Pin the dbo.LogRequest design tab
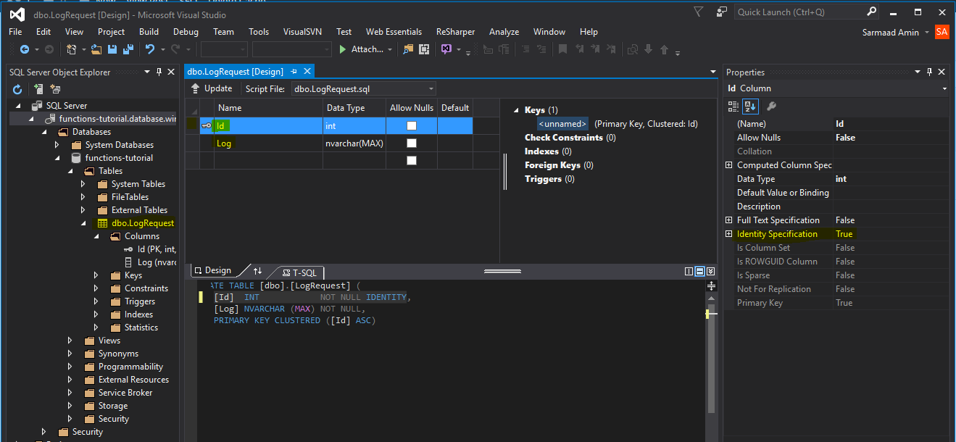The height and width of the screenshot is (442, 956). 294,72
